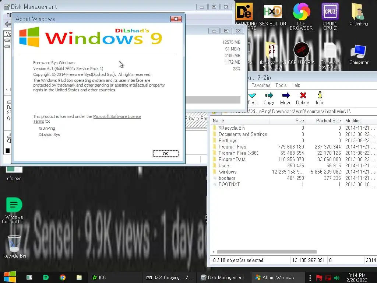Show hidden tray icons overflow
This screenshot has width=377, height=283.
pyautogui.click(x=310, y=278)
